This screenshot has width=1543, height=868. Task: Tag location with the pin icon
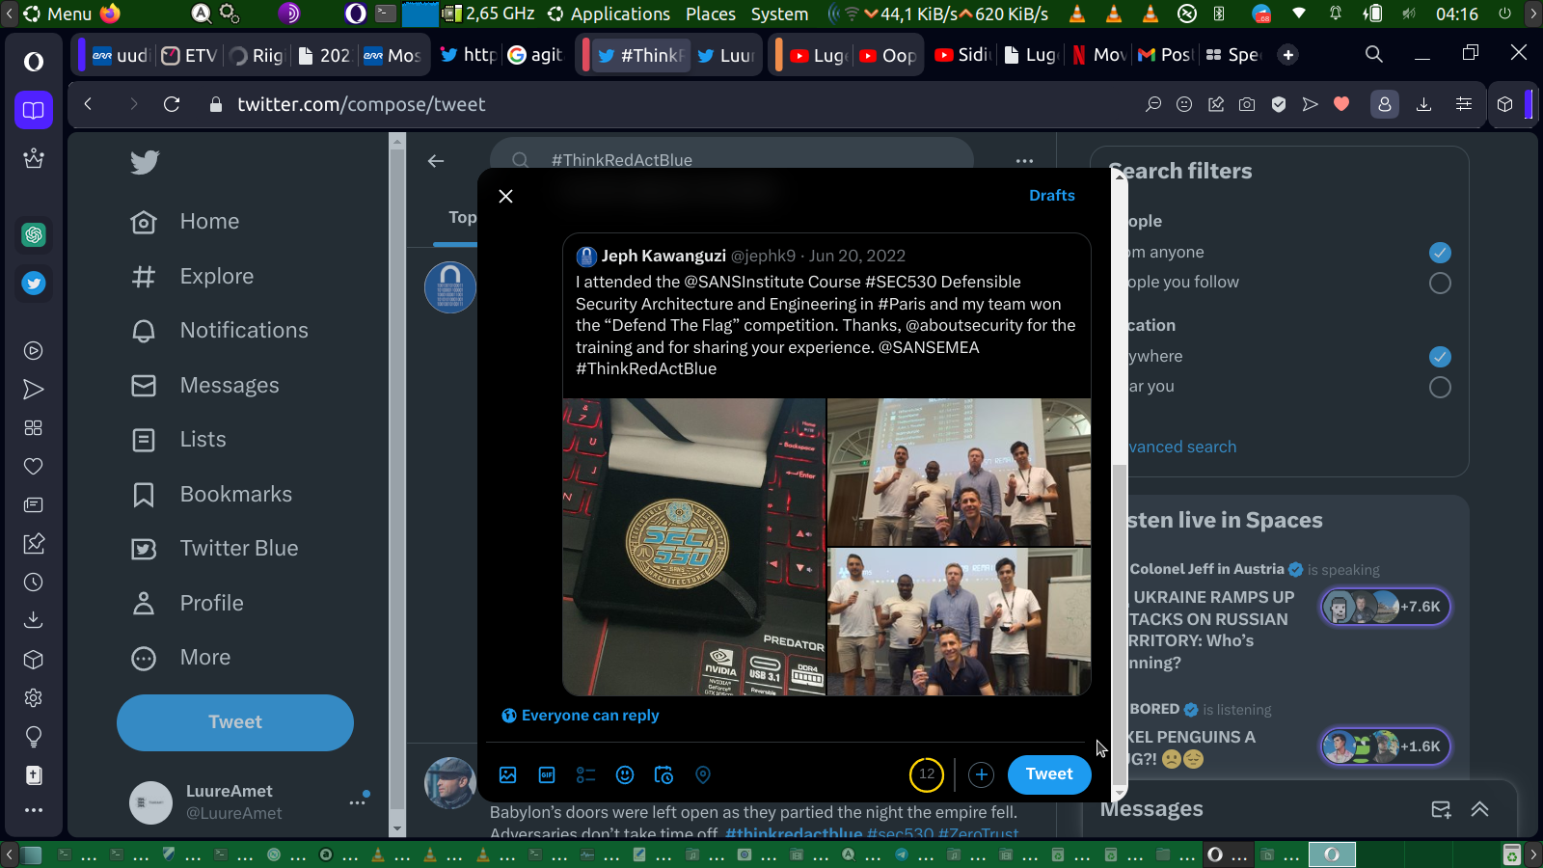tap(703, 774)
